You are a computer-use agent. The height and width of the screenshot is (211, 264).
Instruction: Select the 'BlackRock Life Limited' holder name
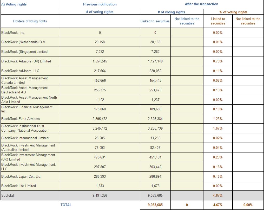click(x=18, y=186)
